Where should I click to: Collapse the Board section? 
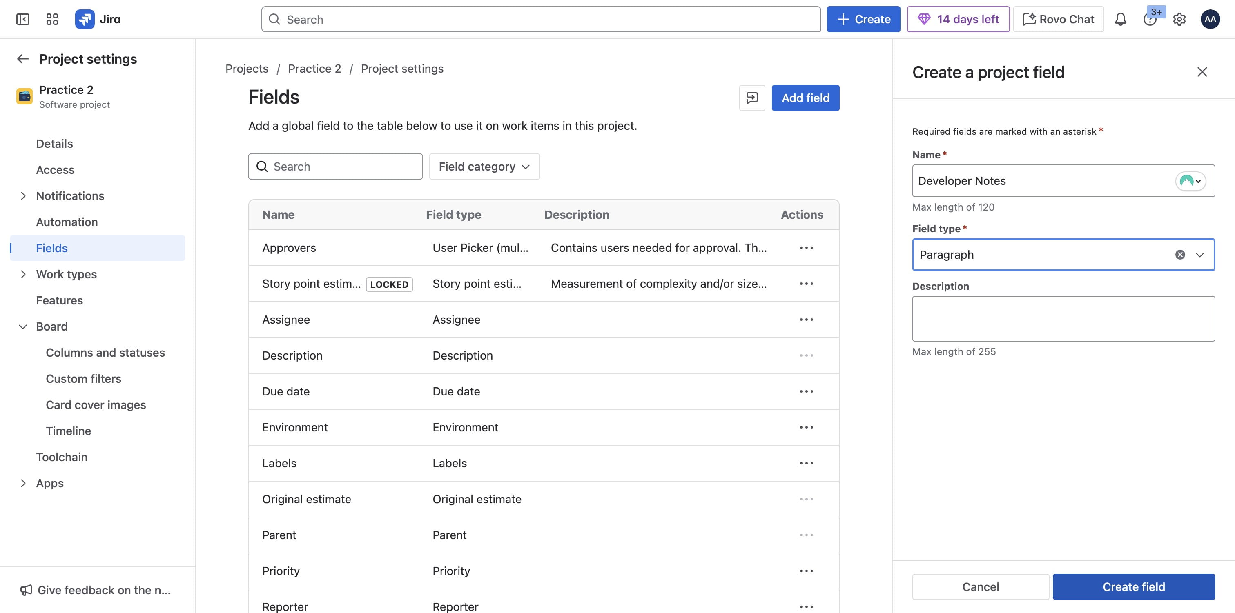click(x=22, y=326)
